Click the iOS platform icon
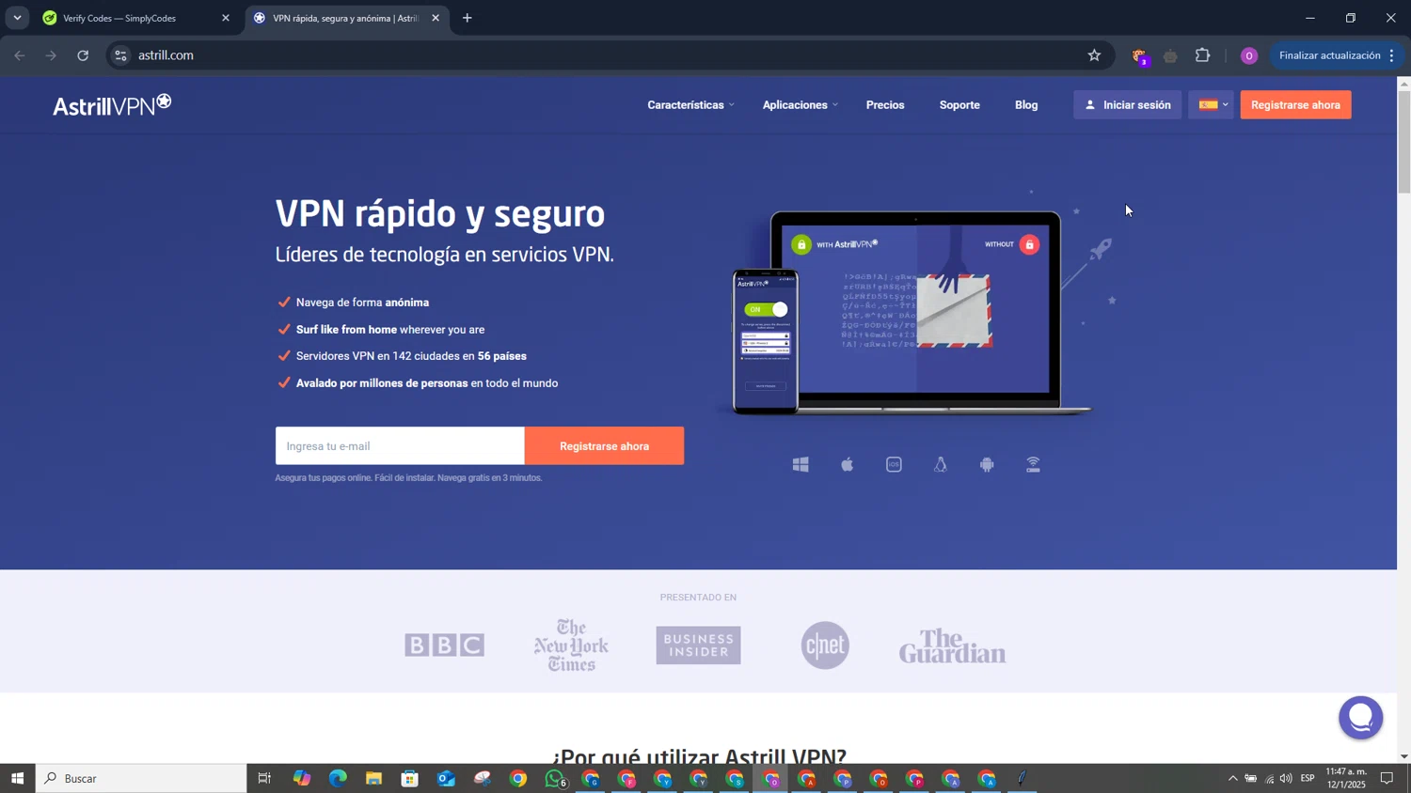This screenshot has height=793, width=1411. (894, 464)
